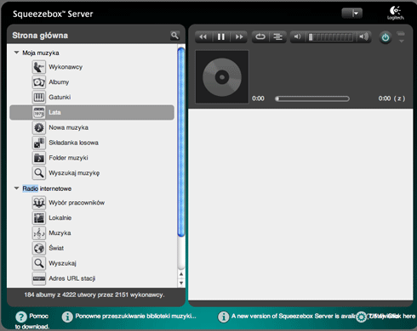Click the Składanka losowa dice icon
417x331 pixels.
tap(39, 143)
